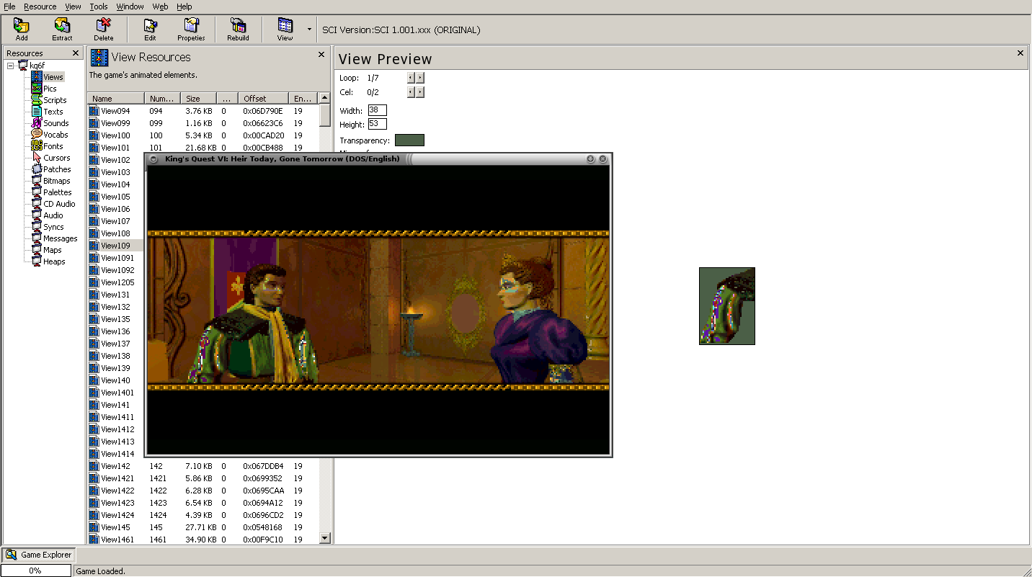Click the View toolbar icon

(285, 30)
